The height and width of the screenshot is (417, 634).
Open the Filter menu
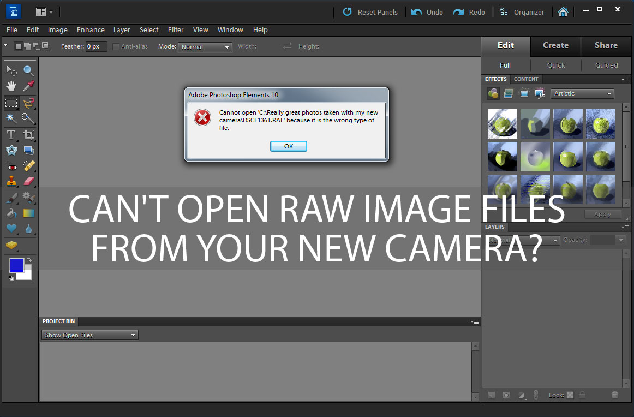click(176, 30)
